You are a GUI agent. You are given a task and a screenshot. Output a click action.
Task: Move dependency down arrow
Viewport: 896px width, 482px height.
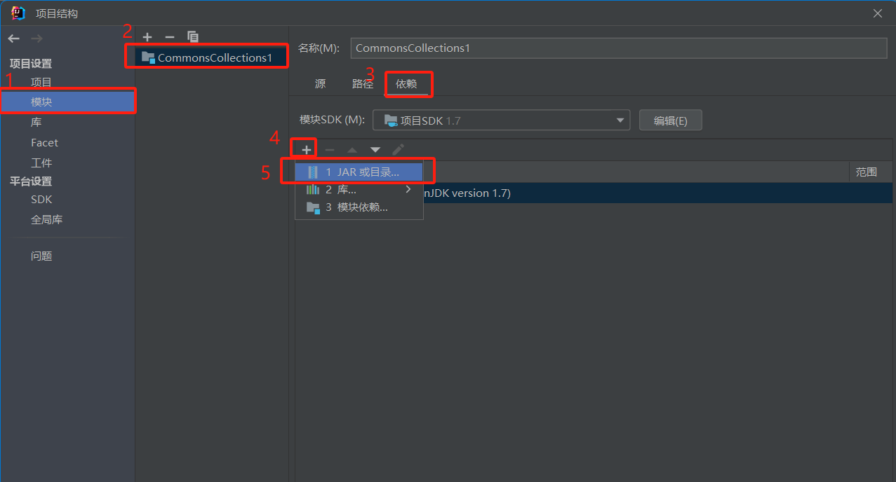point(375,150)
